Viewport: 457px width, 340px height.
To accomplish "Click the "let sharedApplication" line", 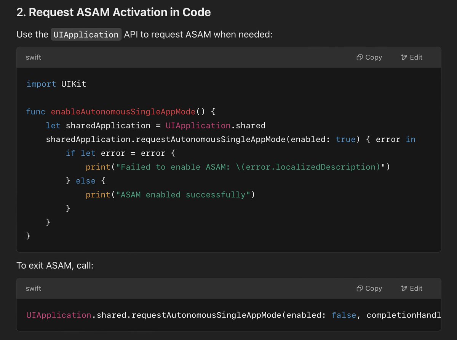I will pyautogui.click(x=156, y=125).
